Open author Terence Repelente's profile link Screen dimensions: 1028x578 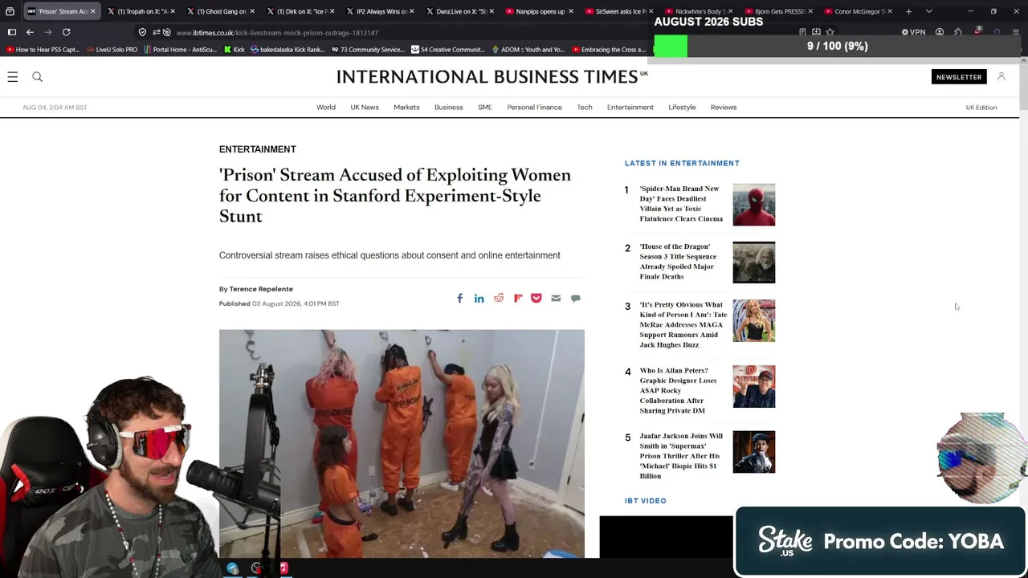tap(261, 289)
